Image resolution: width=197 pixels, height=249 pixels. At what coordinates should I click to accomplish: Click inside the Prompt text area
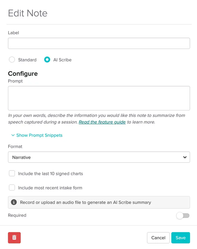pos(99,98)
